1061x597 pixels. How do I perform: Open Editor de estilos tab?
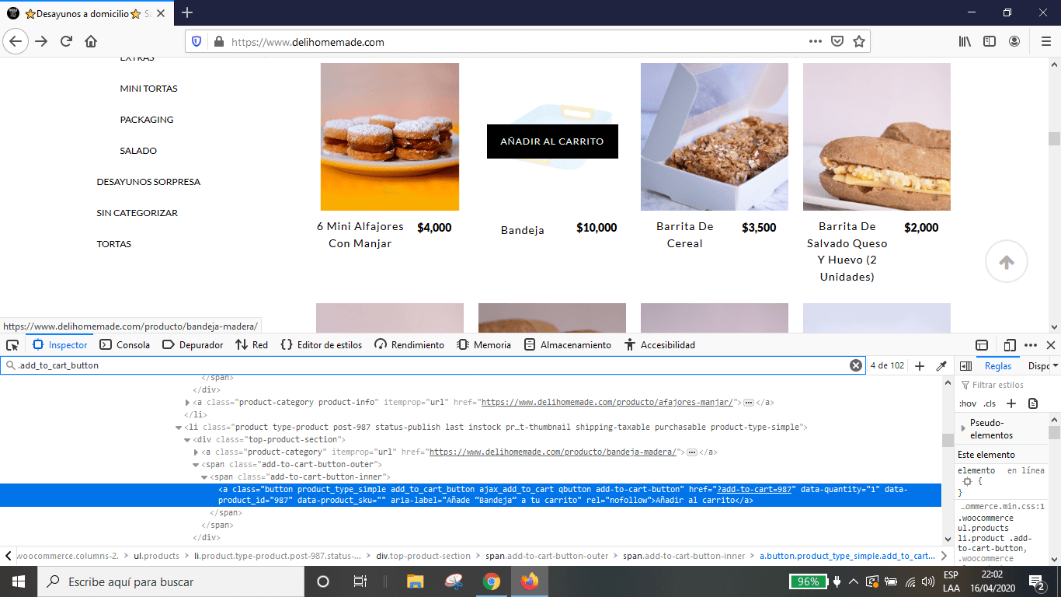[x=321, y=345]
